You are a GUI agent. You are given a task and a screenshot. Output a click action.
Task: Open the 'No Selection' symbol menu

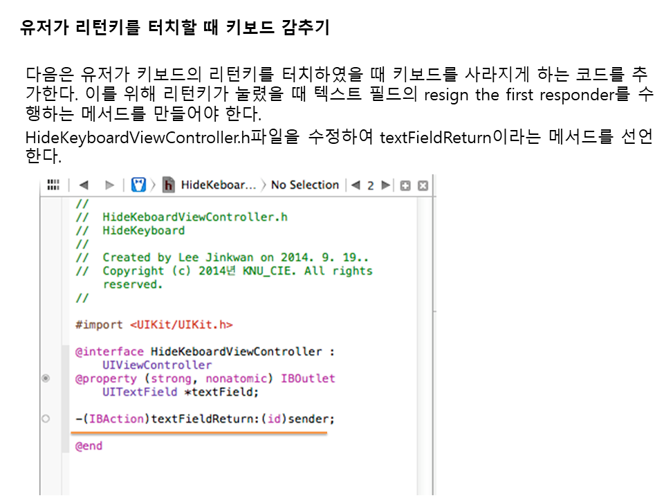coord(304,185)
